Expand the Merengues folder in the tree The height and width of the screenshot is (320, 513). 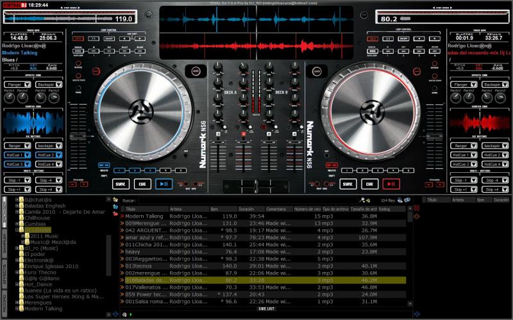coord(17,303)
